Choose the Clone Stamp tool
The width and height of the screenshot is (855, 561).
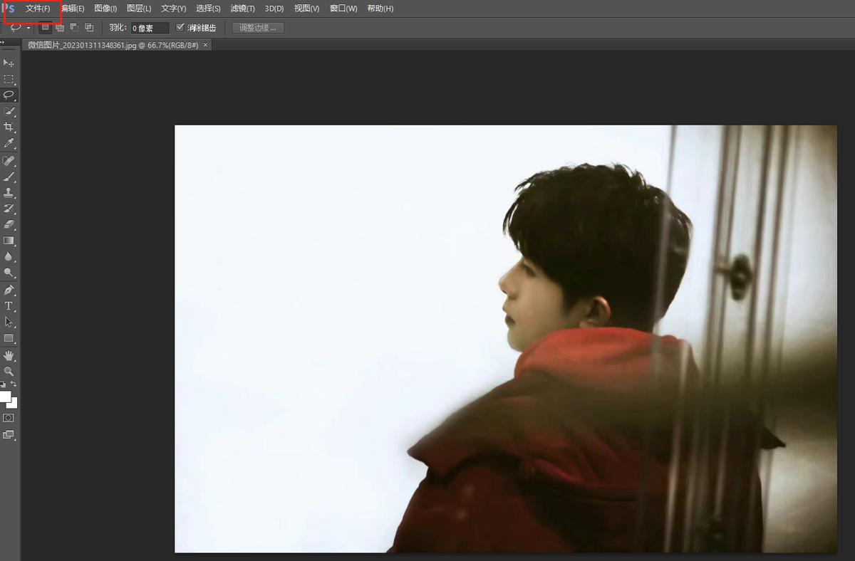pyautogui.click(x=9, y=192)
